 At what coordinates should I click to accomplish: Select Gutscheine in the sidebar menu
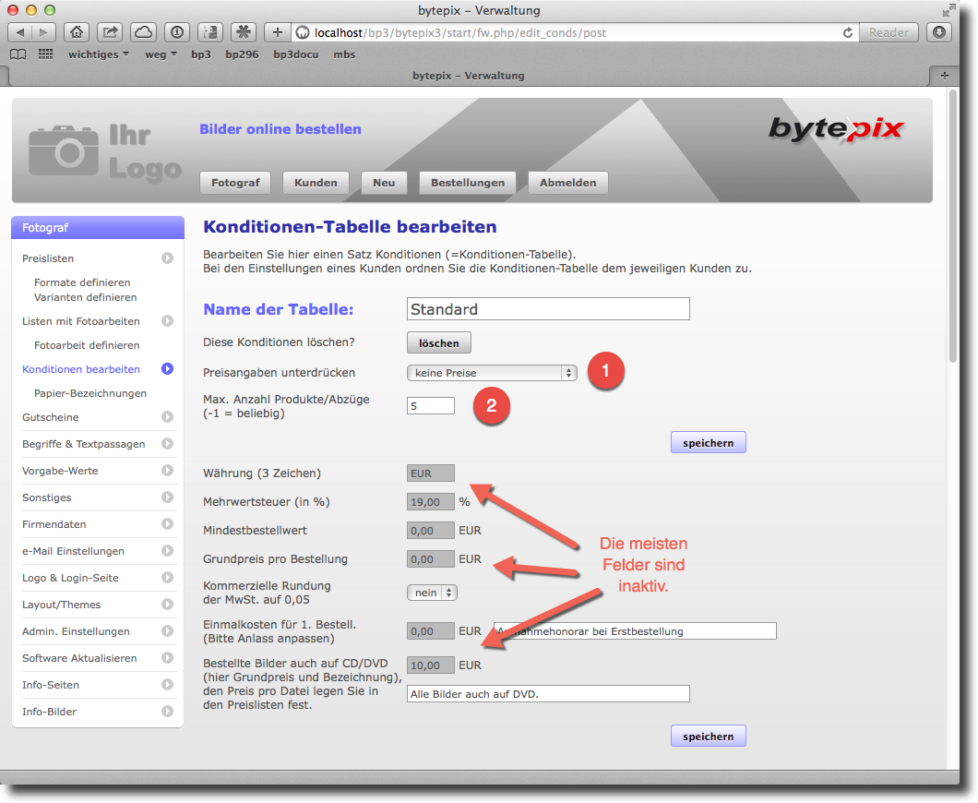pos(50,417)
